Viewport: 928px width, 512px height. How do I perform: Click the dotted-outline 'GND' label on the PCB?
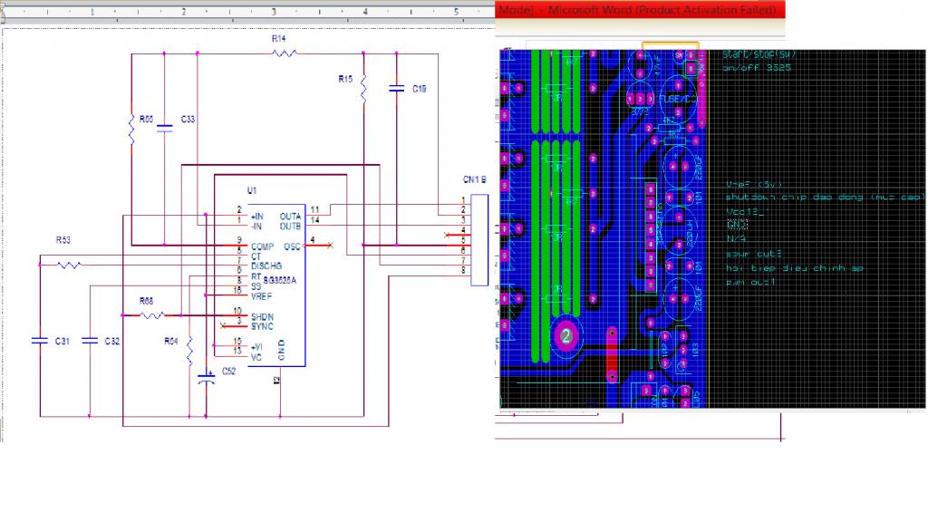[x=737, y=225]
